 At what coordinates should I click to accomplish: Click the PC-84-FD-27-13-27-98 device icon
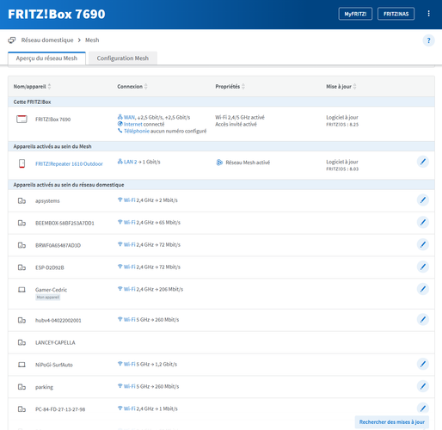(x=21, y=409)
